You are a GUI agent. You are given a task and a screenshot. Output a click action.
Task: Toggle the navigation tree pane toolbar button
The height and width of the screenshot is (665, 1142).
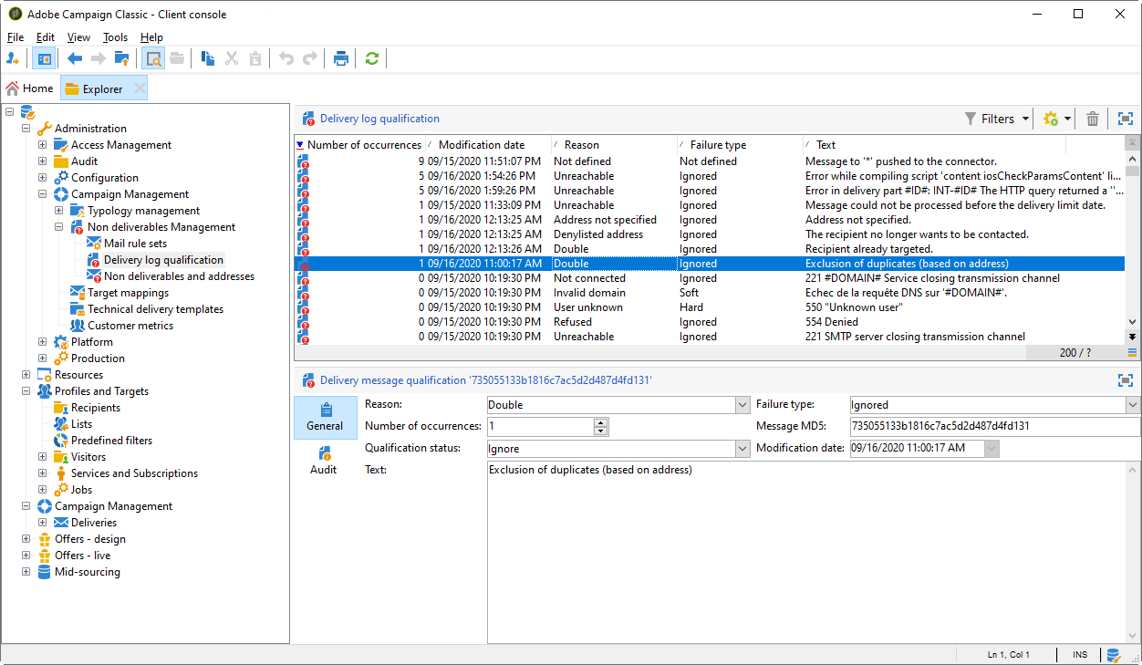[43, 58]
